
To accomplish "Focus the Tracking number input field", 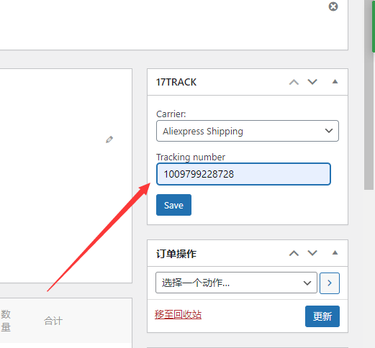I will point(243,174).
